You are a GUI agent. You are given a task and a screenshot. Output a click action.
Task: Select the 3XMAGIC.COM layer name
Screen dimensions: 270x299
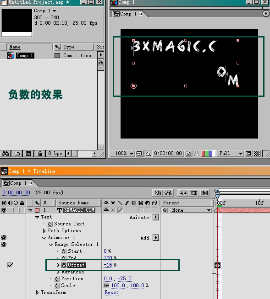coord(79,210)
